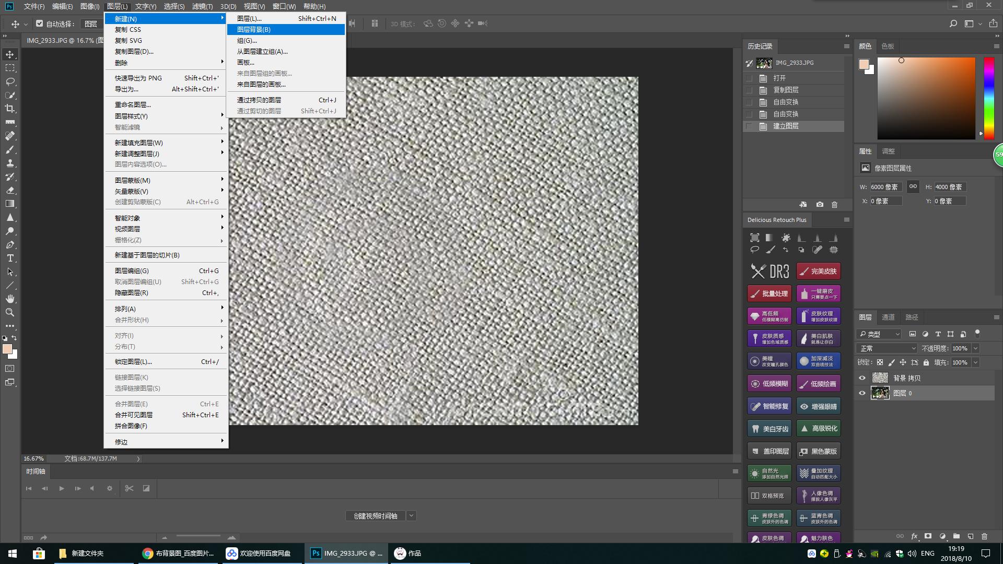Image resolution: width=1003 pixels, height=564 pixels.
Task: Select the Lasso tool
Action: pyautogui.click(x=10, y=81)
